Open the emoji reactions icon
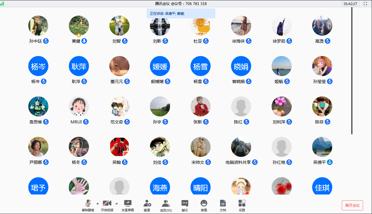The height and width of the screenshot is (214, 372). point(204,203)
